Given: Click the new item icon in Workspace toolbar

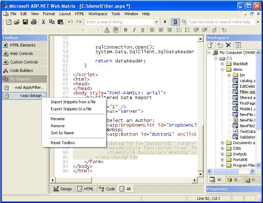Looking at the screenshot, I should click(210, 45).
